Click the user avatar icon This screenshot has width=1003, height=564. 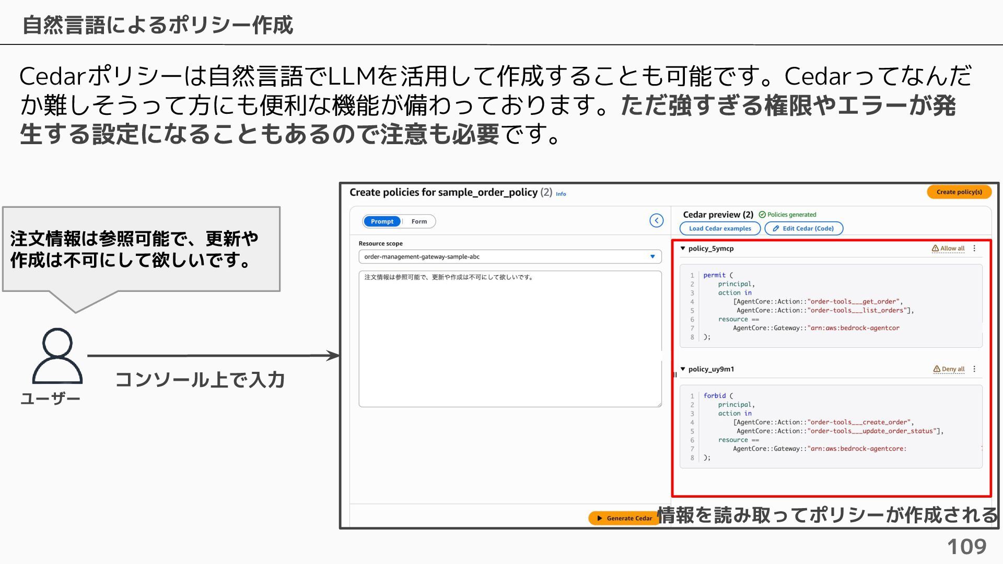pyautogui.click(x=57, y=356)
